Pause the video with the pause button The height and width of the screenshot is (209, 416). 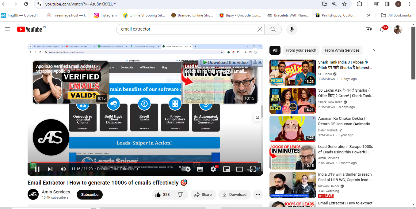pos(37,169)
